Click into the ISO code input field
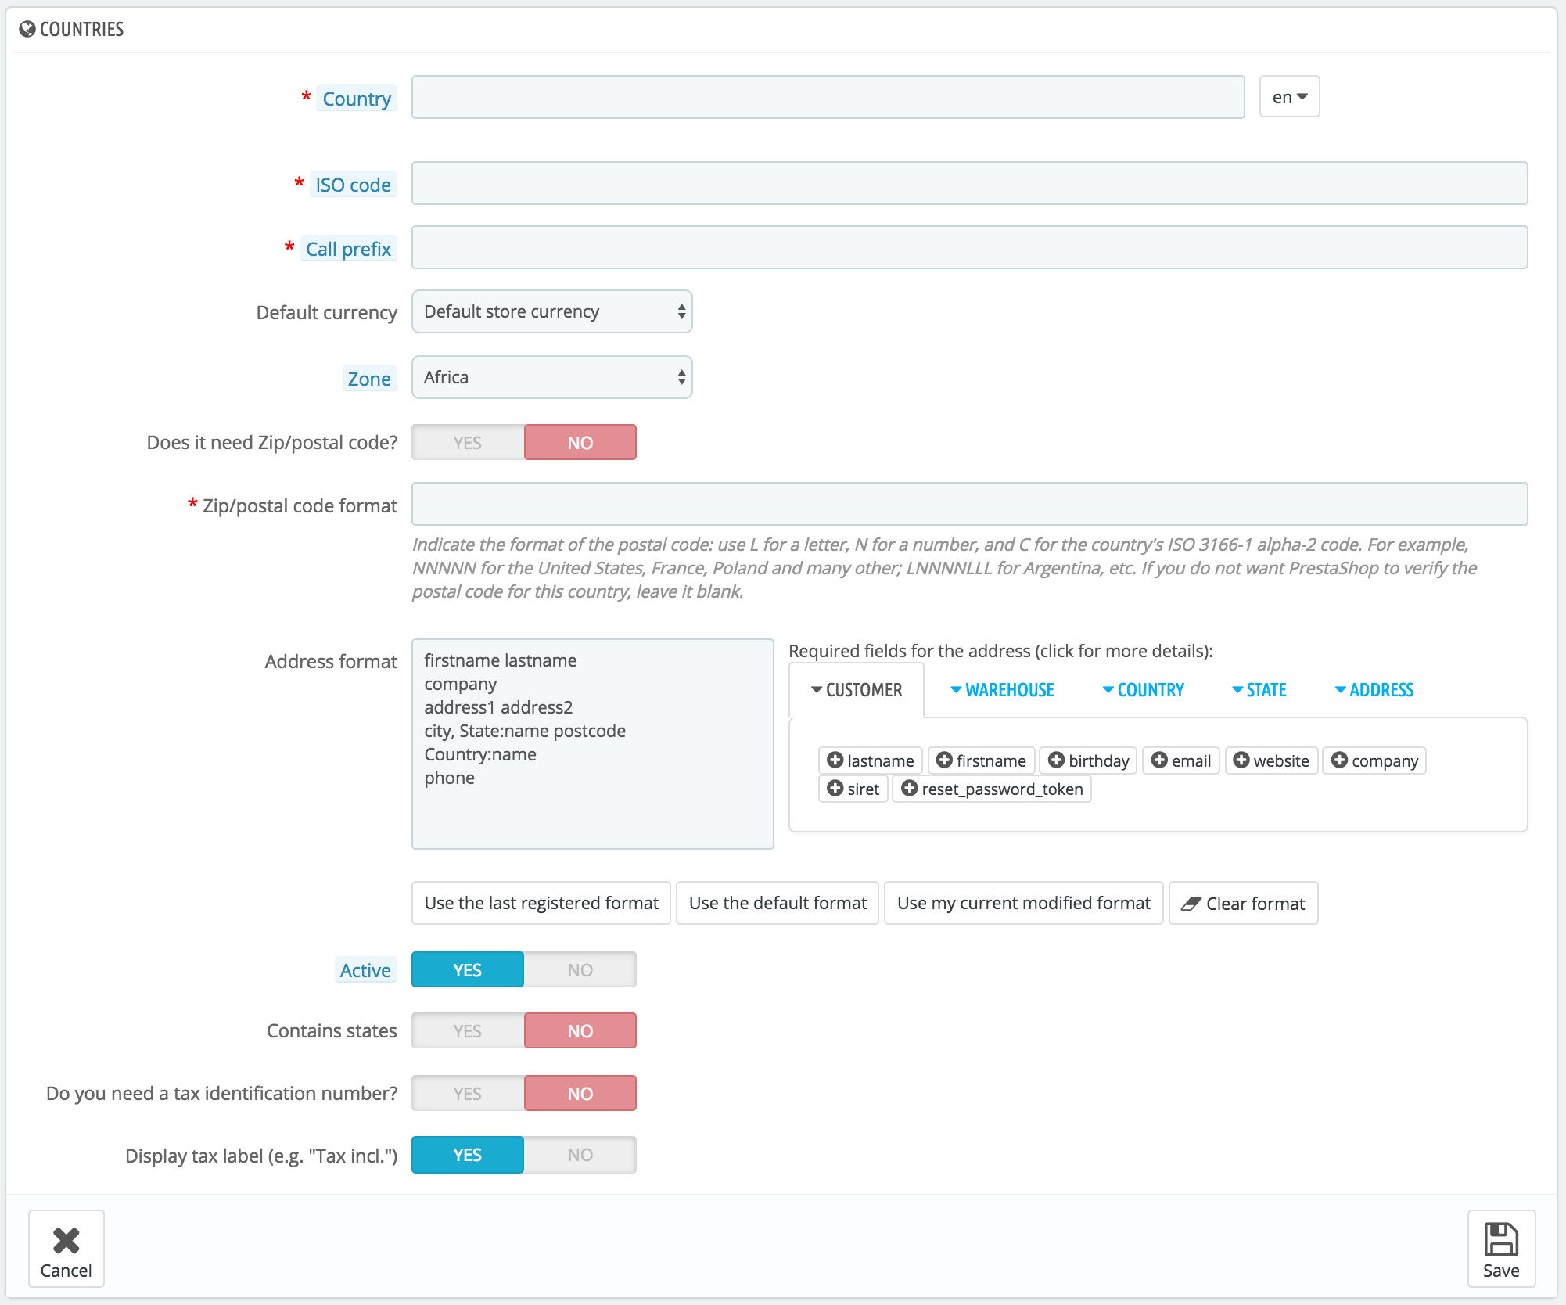Image resolution: width=1566 pixels, height=1305 pixels. pyautogui.click(x=969, y=183)
